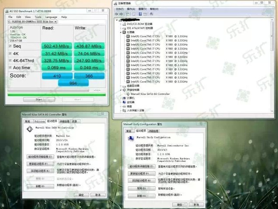Open the File menu in AS SSD Benchmark
The width and height of the screenshot is (278, 209).
[x=10, y=17]
